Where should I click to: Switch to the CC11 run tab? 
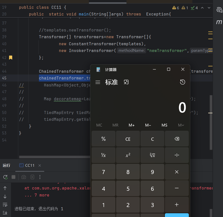(x=27, y=165)
